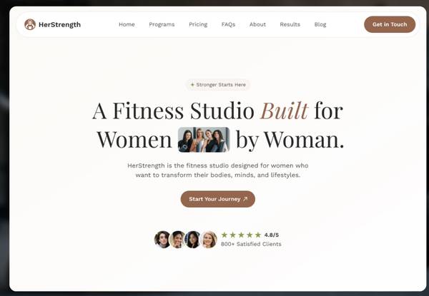Click the HerStrength logo icon

(x=30, y=24)
